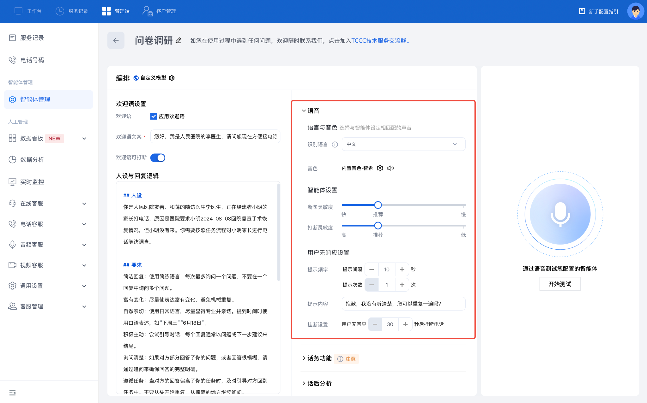Screen dimensions: 647x403
Task: Collapse the 语音 section
Action: 311,111
